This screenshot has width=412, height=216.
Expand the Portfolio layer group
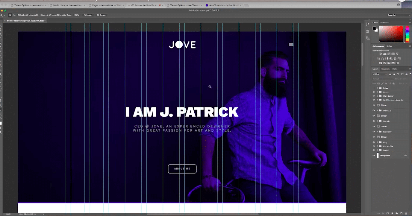click(377, 121)
